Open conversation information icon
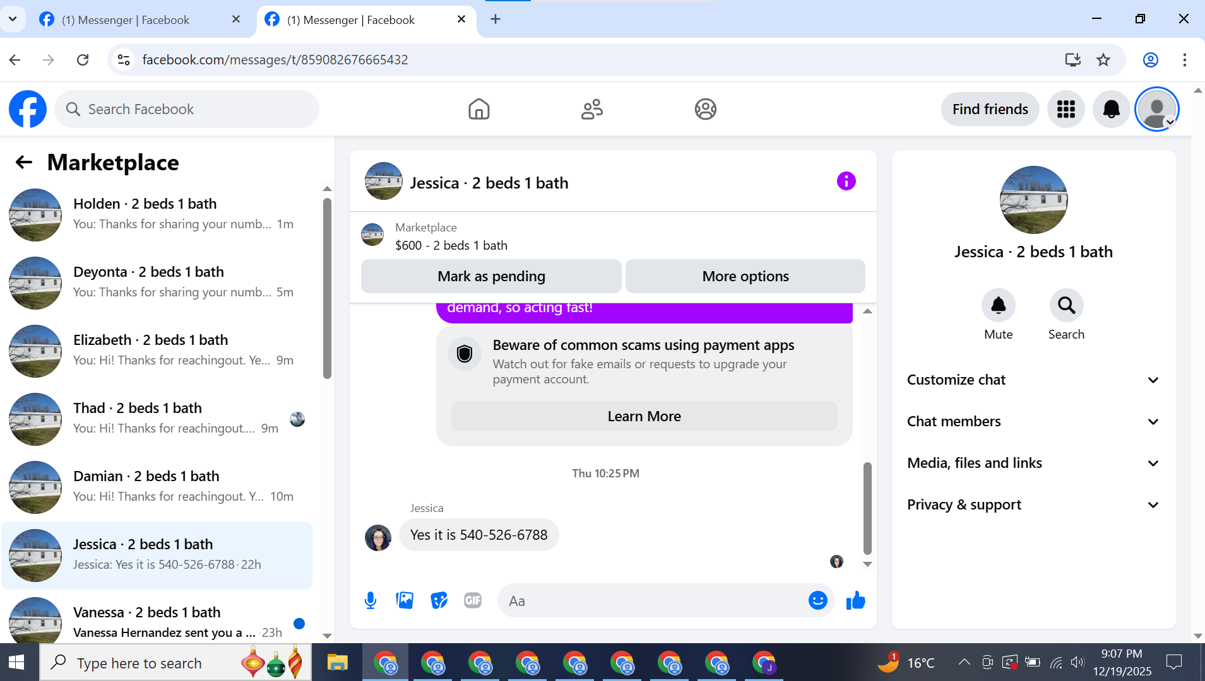The width and height of the screenshot is (1205, 681). [x=846, y=182]
